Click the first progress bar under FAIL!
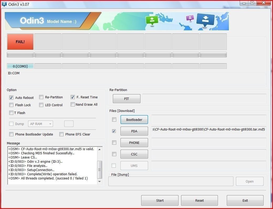 (20, 55)
